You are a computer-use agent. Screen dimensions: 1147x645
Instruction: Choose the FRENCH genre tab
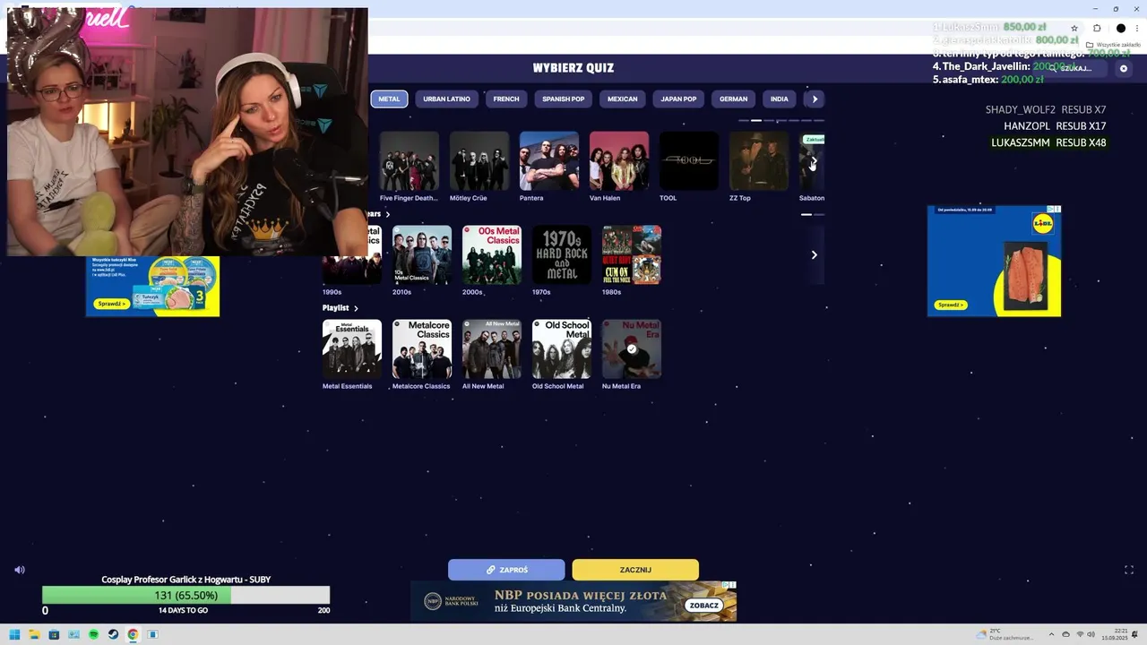[x=505, y=99]
